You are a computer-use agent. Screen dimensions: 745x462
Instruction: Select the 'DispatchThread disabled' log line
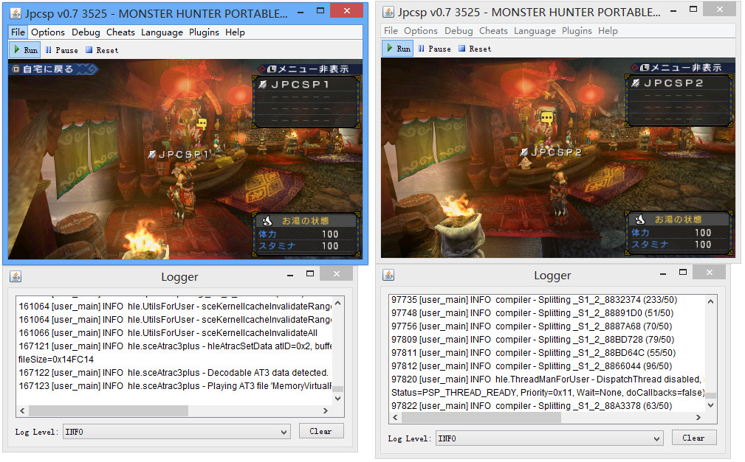547,379
